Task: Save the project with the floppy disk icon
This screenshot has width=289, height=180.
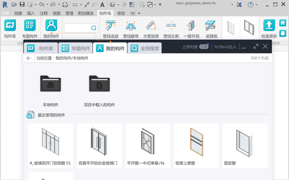Action: click(22, 4)
